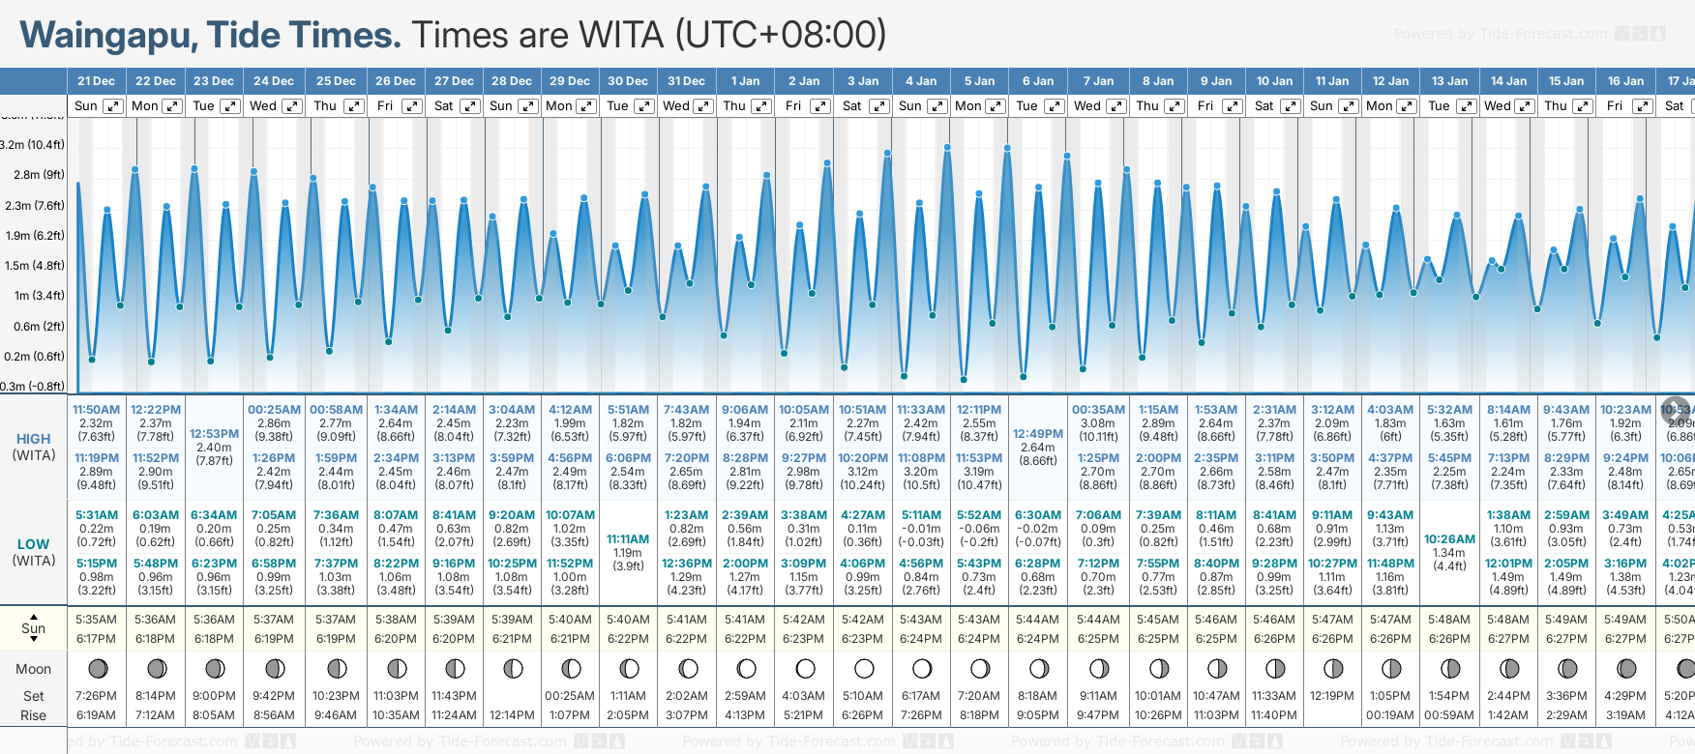
Task: Click the moon phase icon for 14 Jan
Action: coord(1508,668)
